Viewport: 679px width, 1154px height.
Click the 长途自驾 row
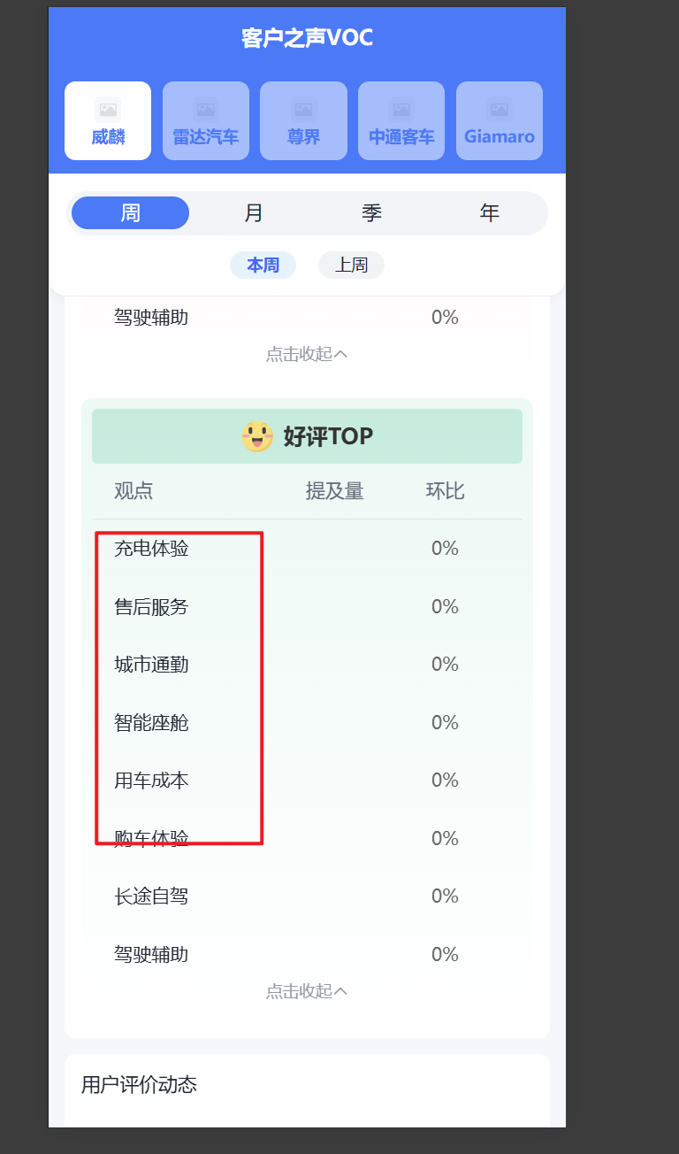tap(307, 896)
